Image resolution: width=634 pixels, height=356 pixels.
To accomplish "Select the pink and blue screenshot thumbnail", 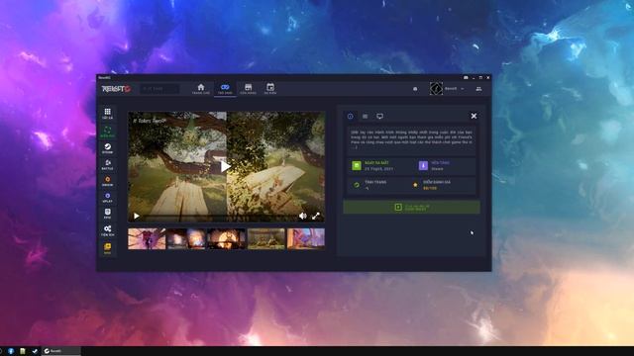I will (306, 238).
